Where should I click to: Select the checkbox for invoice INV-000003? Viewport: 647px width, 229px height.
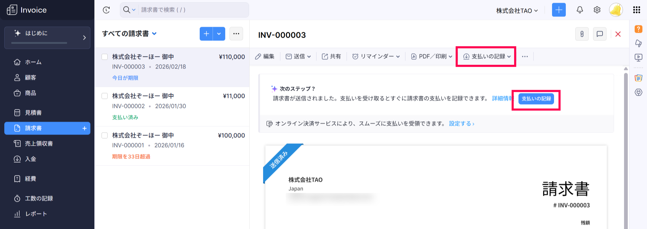point(105,57)
